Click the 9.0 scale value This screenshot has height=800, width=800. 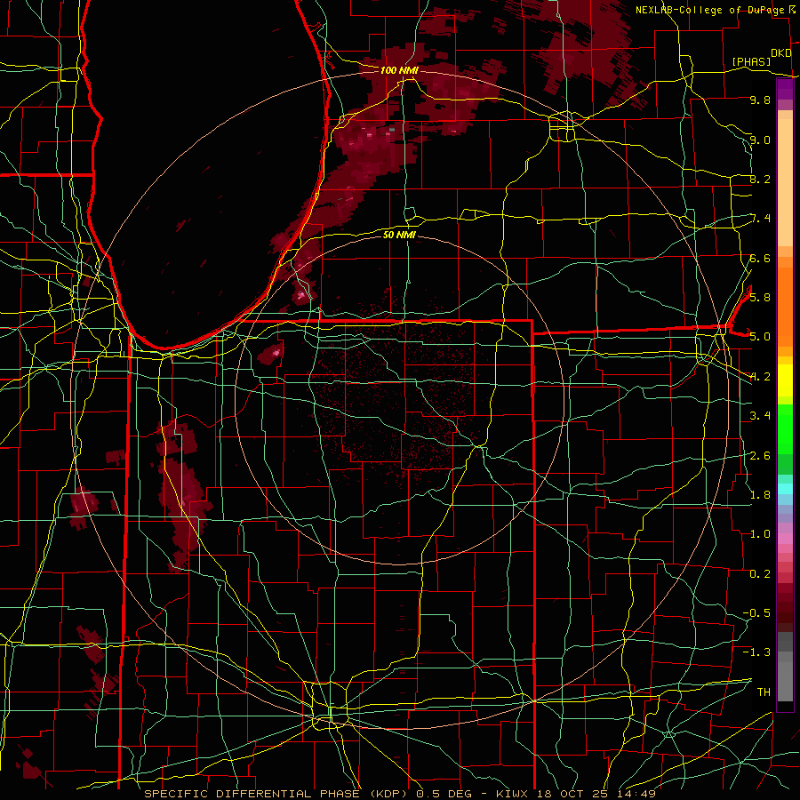tap(760, 140)
